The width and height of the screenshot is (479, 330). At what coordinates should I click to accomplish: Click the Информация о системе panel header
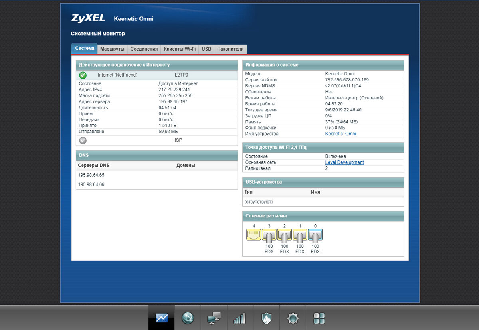point(323,65)
